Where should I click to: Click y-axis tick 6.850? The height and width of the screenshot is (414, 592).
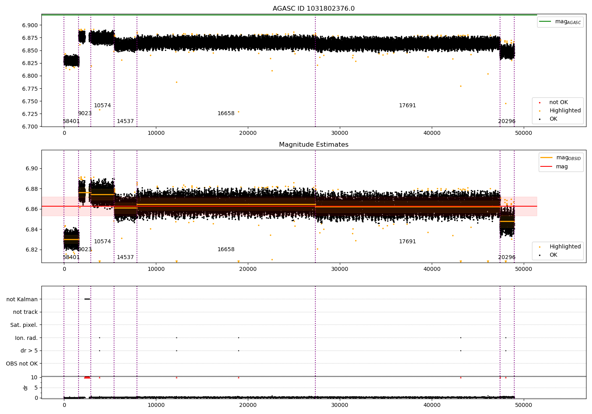[x=30, y=50]
